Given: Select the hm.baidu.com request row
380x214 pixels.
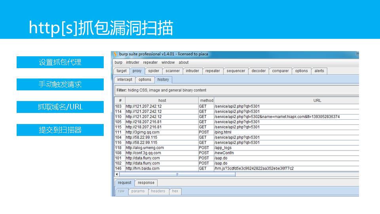Looking at the screenshot, I should [198, 168].
